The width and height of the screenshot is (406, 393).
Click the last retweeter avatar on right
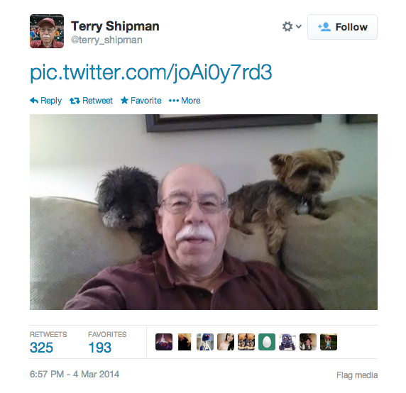(329, 342)
